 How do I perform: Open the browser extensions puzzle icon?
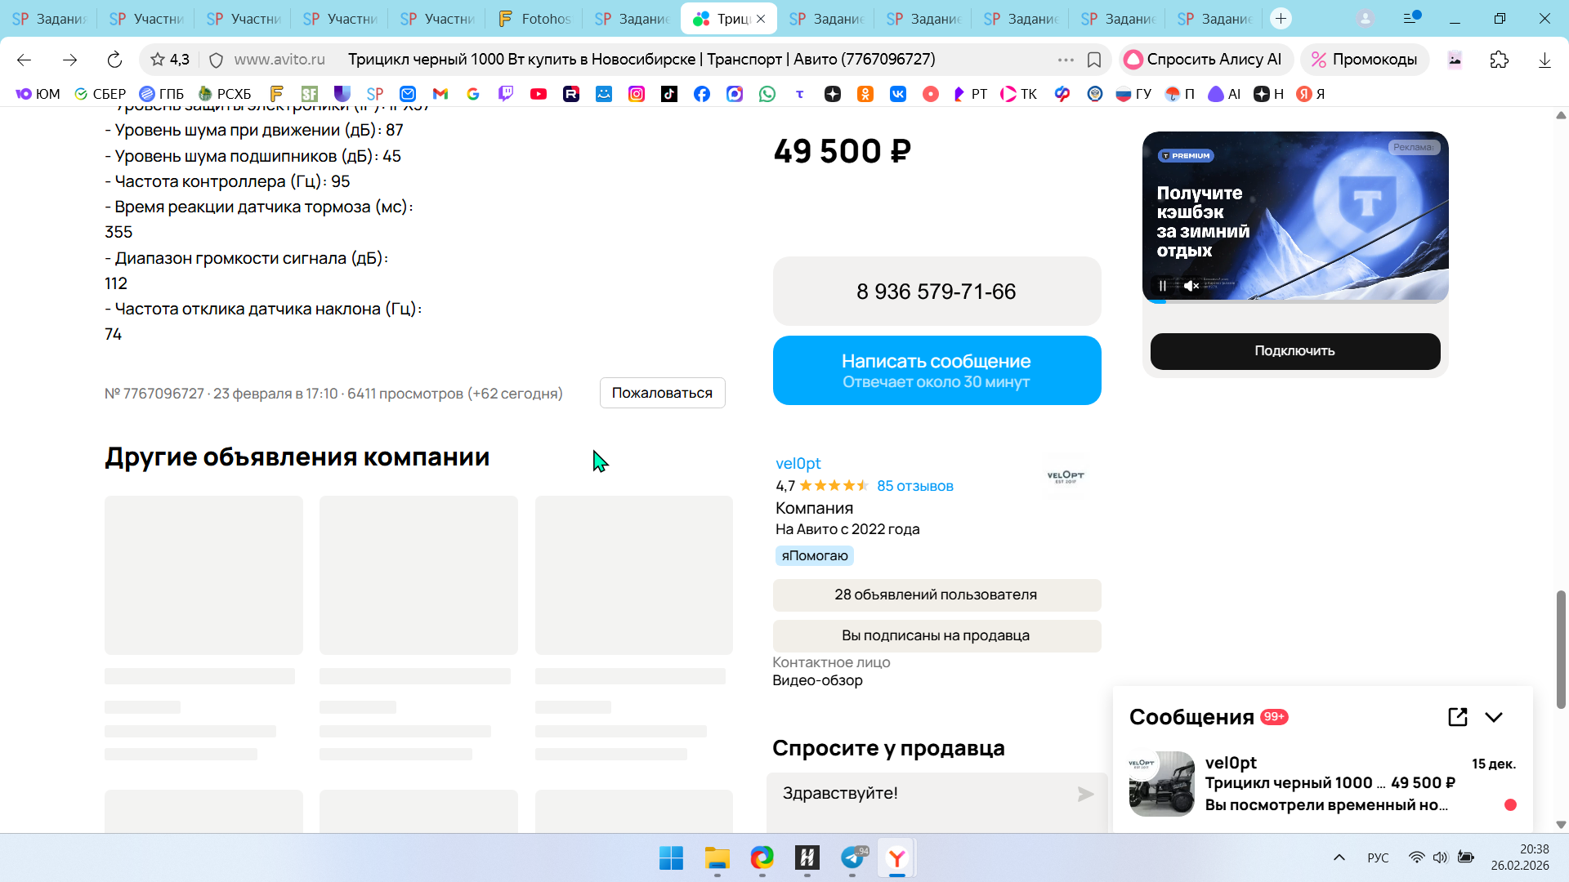1499,60
